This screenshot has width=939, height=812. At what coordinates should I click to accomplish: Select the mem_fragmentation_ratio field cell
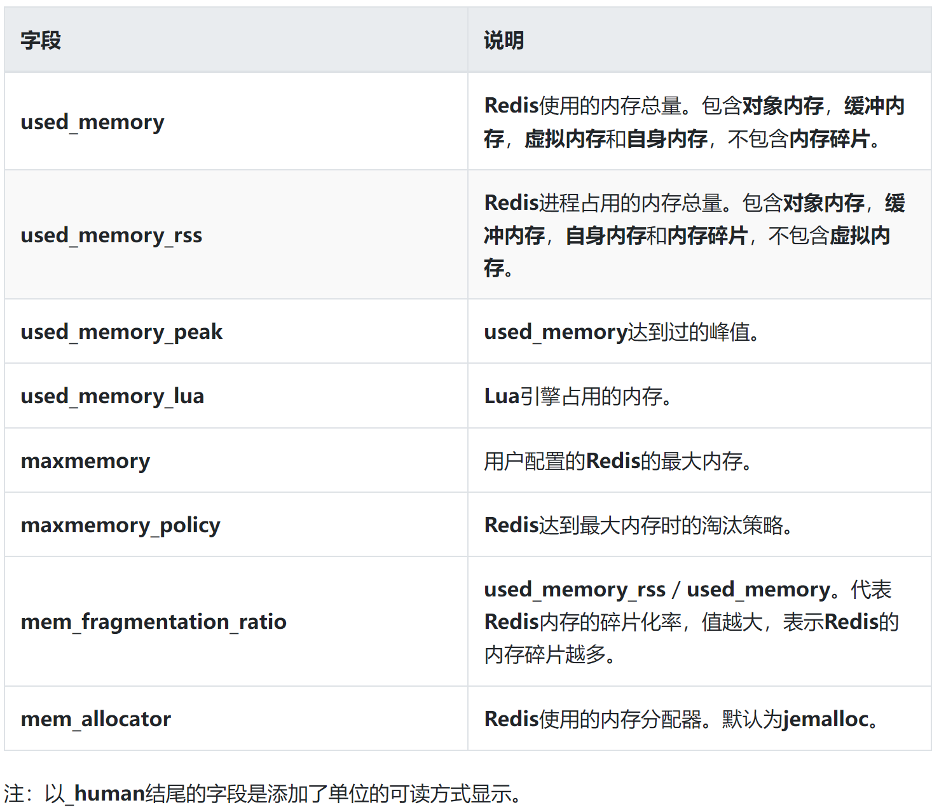[x=236, y=621]
